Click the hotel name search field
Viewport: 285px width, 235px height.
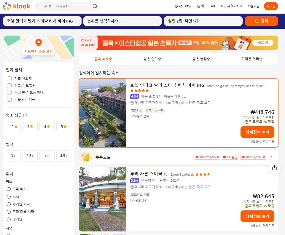[x=42, y=21]
